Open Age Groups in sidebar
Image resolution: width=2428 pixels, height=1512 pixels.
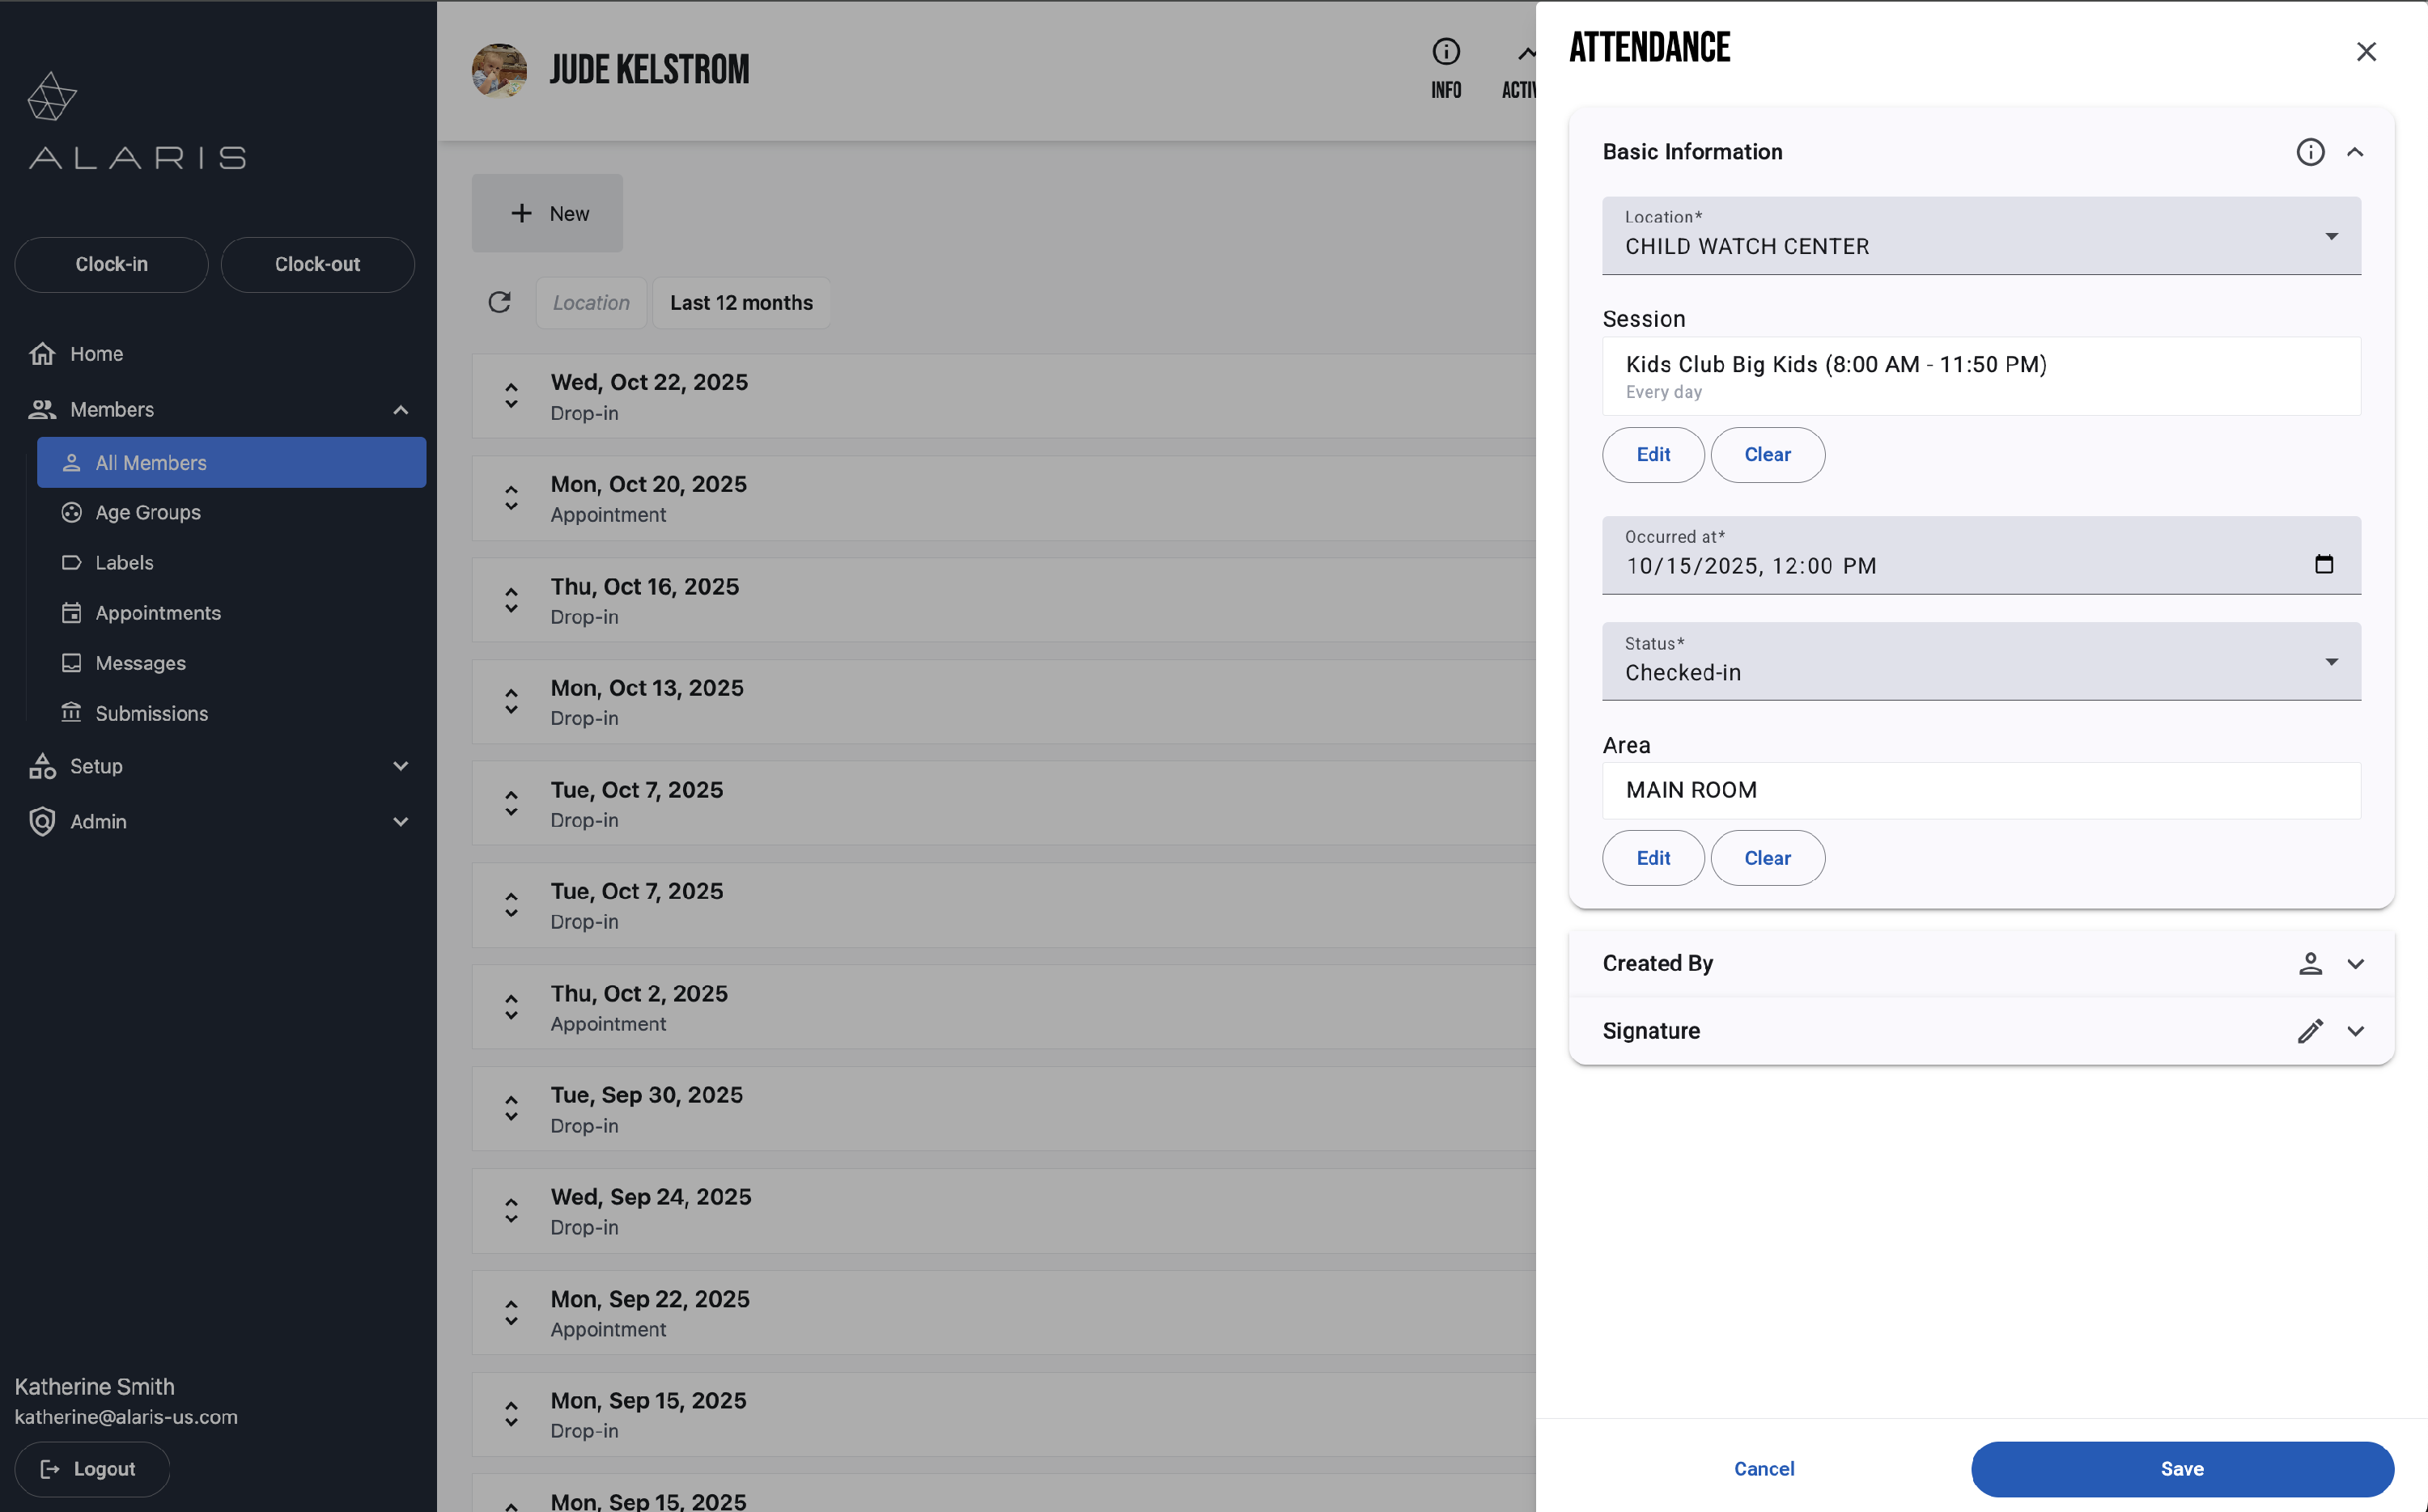click(x=148, y=512)
